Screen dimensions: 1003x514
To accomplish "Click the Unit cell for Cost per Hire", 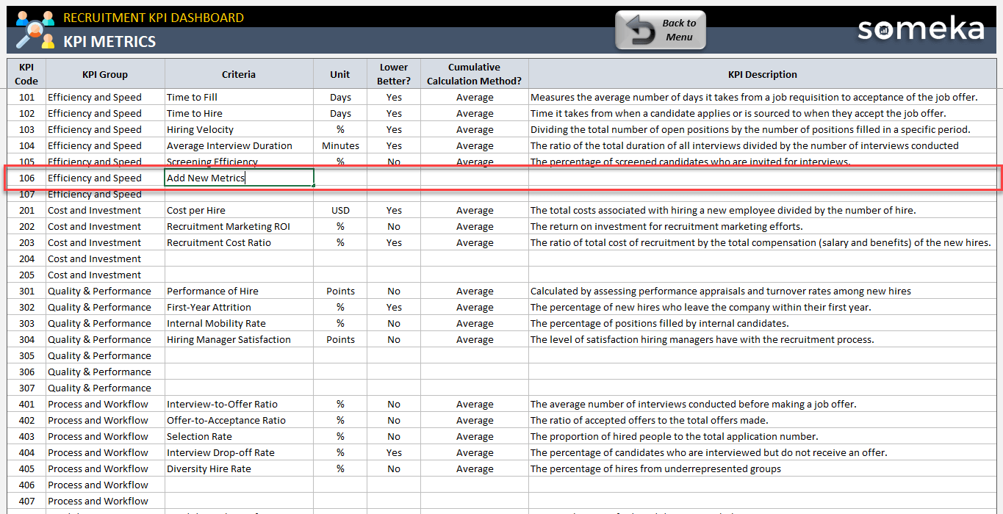I will coord(340,210).
